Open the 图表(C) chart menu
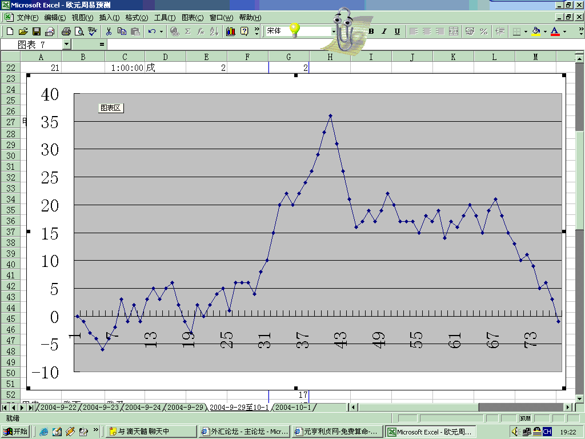 pyautogui.click(x=192, y=18)
